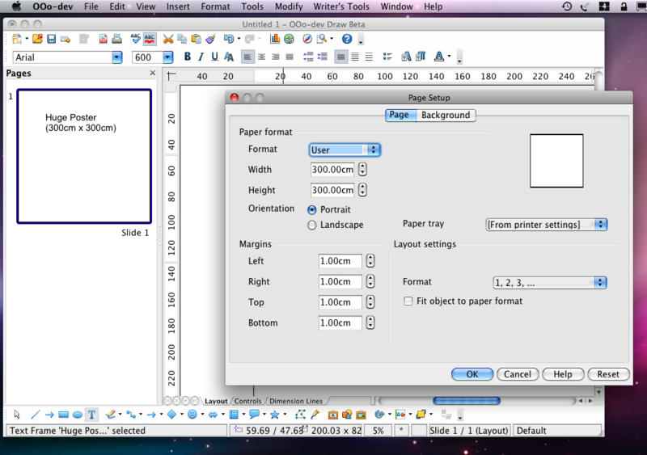
Task: Click the Save document icon
Action: (51, 39)
